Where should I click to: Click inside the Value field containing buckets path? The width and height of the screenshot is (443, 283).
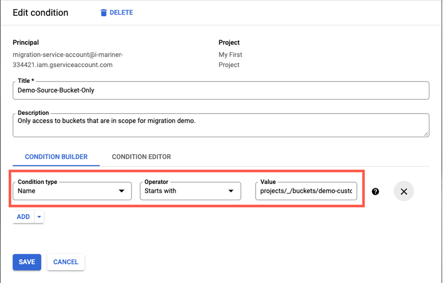pos(306,191)
